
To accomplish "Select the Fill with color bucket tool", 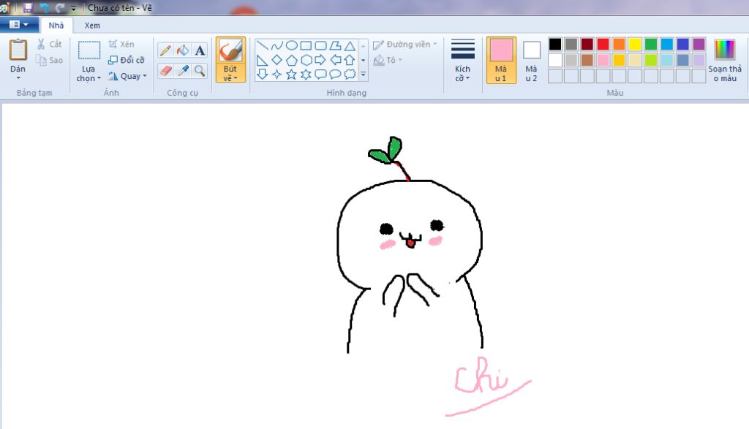I will coord(182,50).
